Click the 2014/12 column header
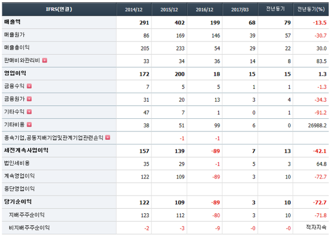 [134, 10]
